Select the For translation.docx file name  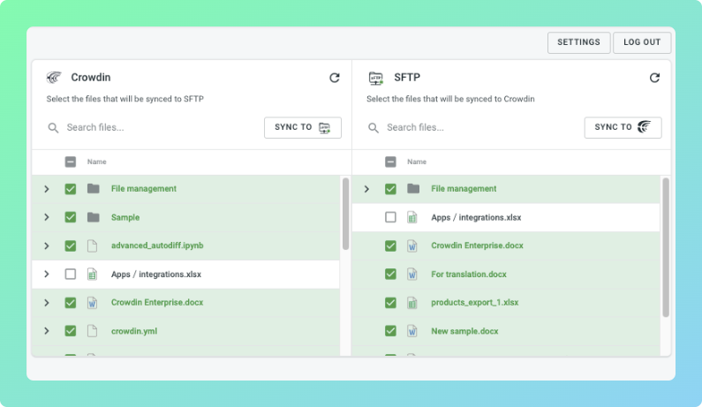[469, 274]
